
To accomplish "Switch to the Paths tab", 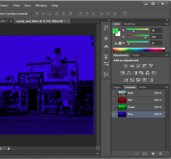I will point(142,87).
